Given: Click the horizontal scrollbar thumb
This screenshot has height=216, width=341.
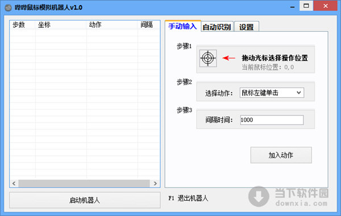Looking at the screenshot, I should [x=84, y=184].
